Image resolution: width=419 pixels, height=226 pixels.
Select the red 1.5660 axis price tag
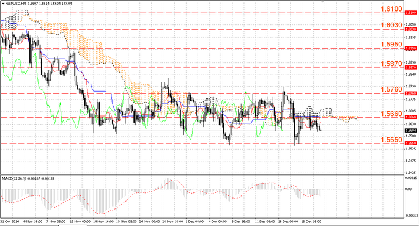411,117
